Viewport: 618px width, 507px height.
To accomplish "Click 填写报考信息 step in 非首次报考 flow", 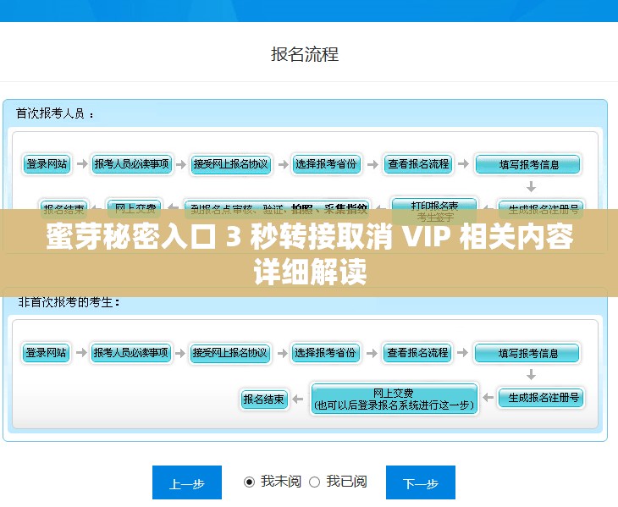I will coord(527,353).
